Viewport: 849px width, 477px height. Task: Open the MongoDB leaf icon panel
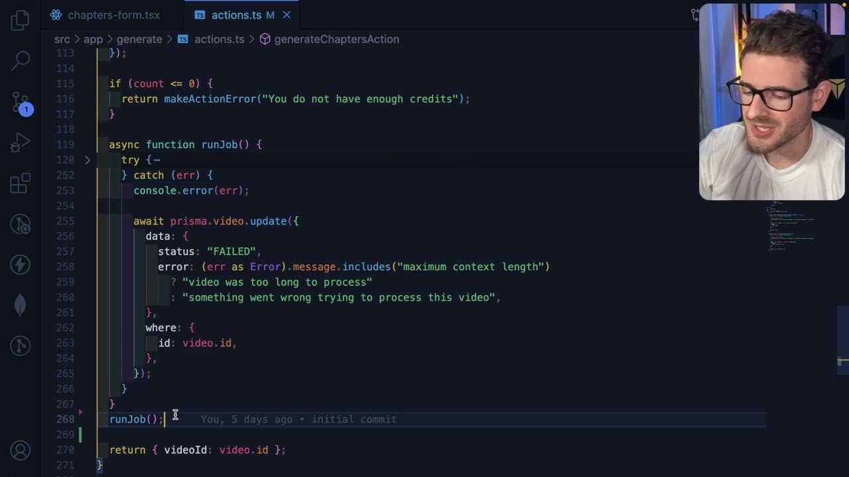point(21,305)
